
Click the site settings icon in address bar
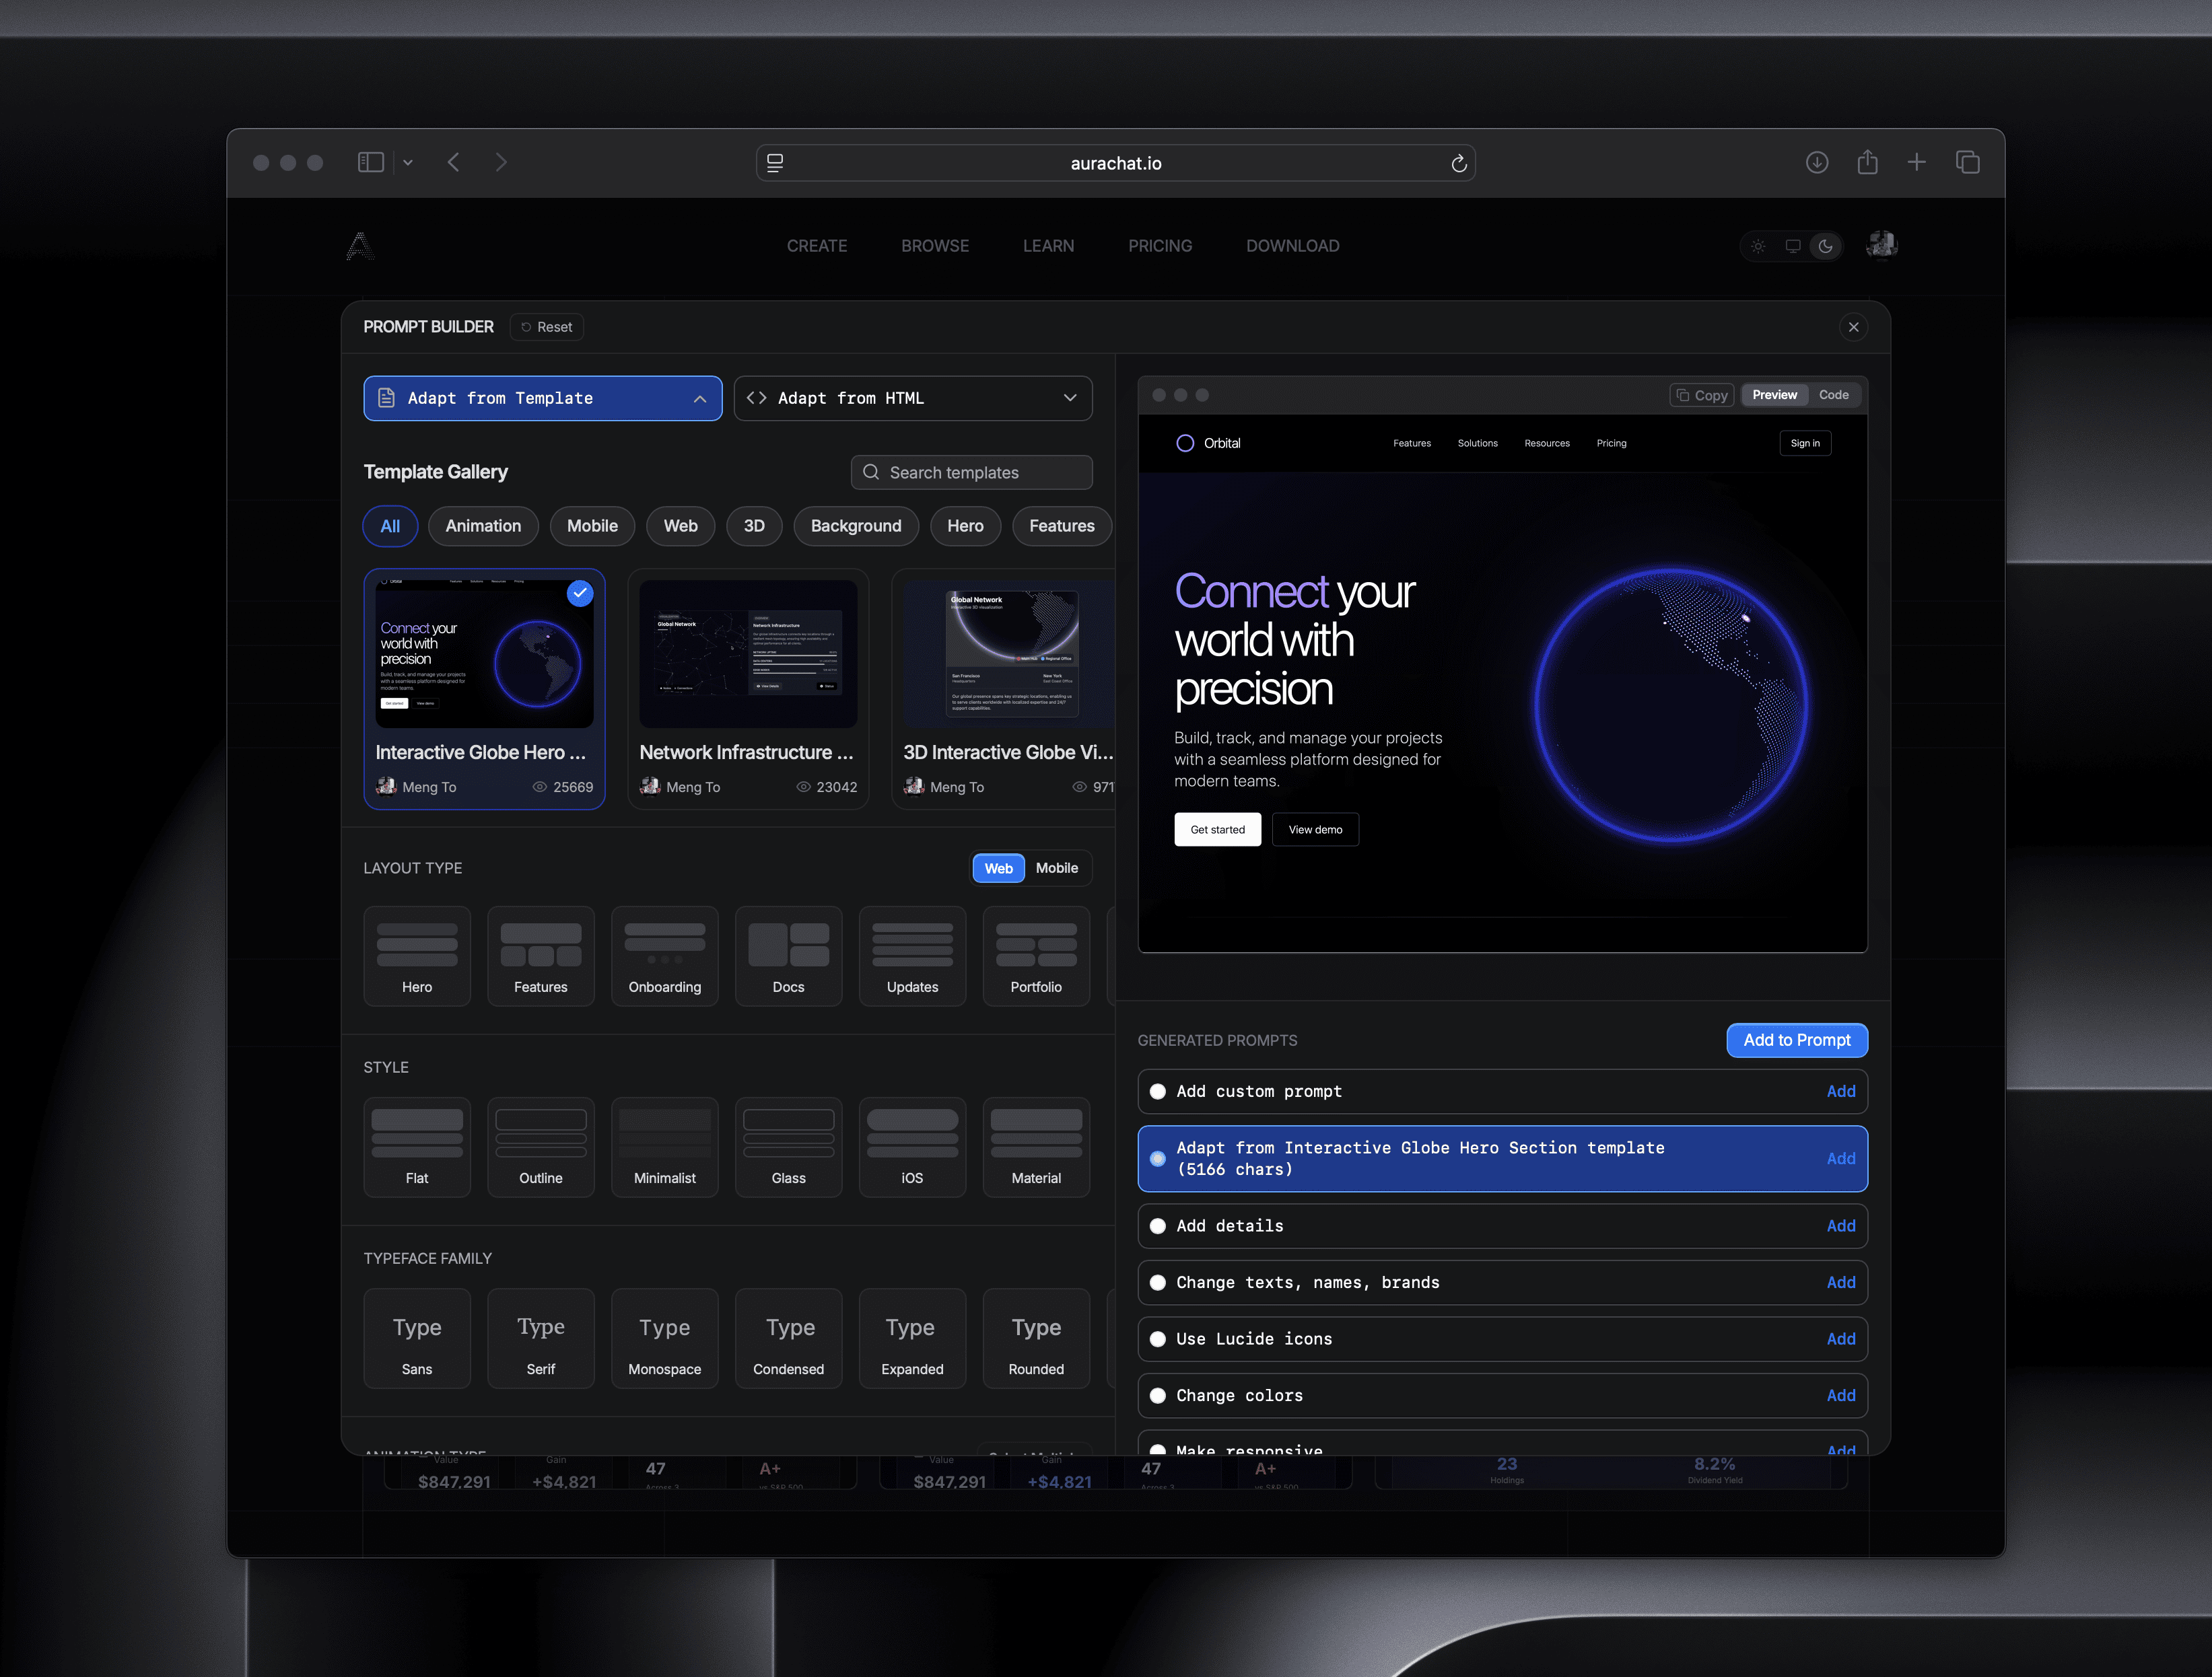click(775, 163)
